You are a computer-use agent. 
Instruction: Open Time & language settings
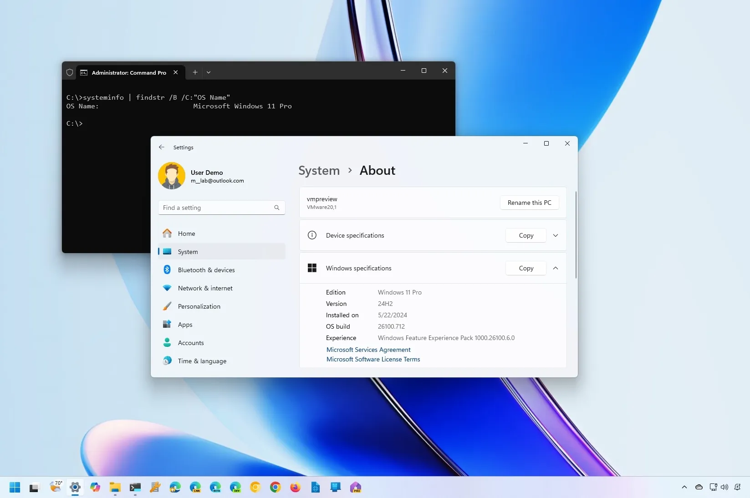tap(202, 361)
